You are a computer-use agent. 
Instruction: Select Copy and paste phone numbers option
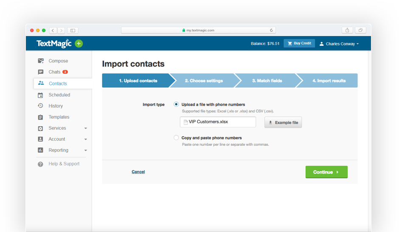(x=176, y=137)
